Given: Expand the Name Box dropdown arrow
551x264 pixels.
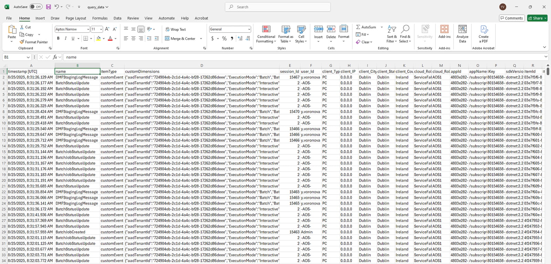Looking at the screenshot, I should coord(28,57).
